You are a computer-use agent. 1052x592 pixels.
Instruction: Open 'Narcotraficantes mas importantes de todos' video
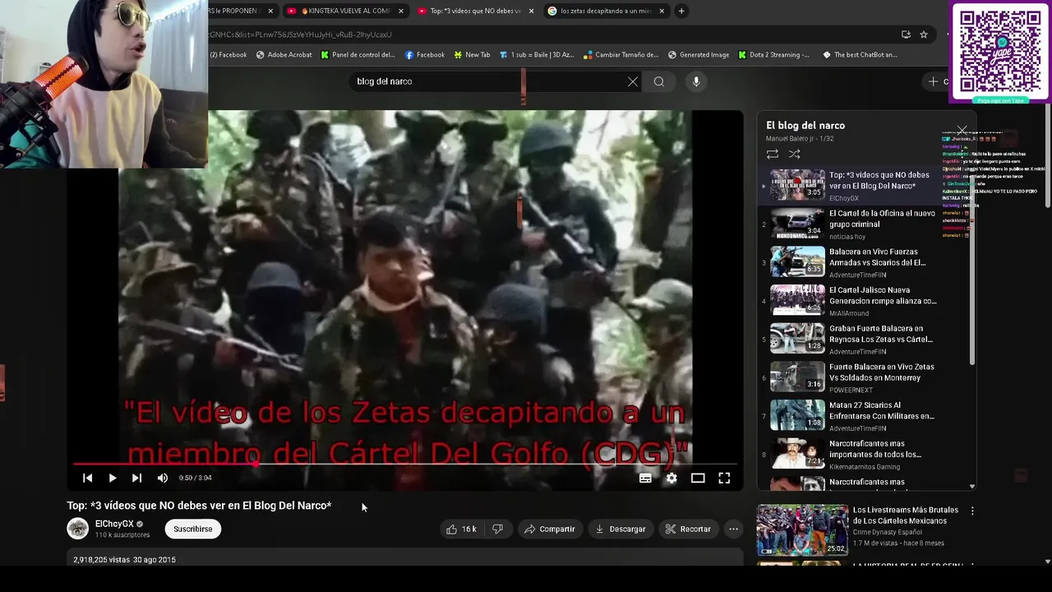pos(863,455)
